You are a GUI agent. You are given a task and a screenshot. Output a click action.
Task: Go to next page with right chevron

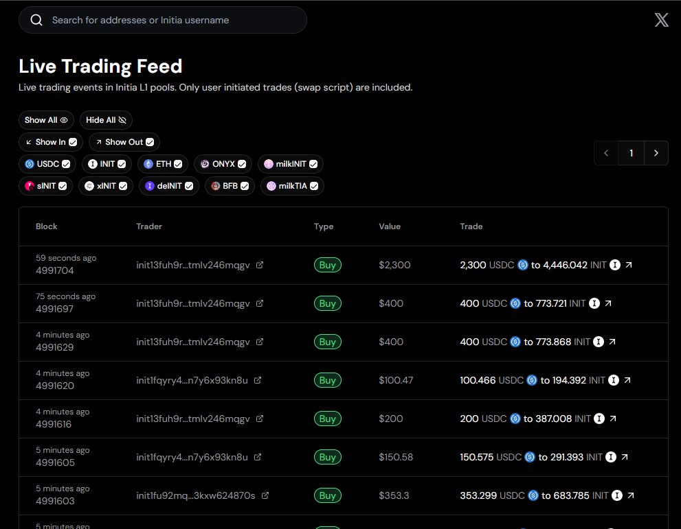pyautogui.click(x=656, y=153)
